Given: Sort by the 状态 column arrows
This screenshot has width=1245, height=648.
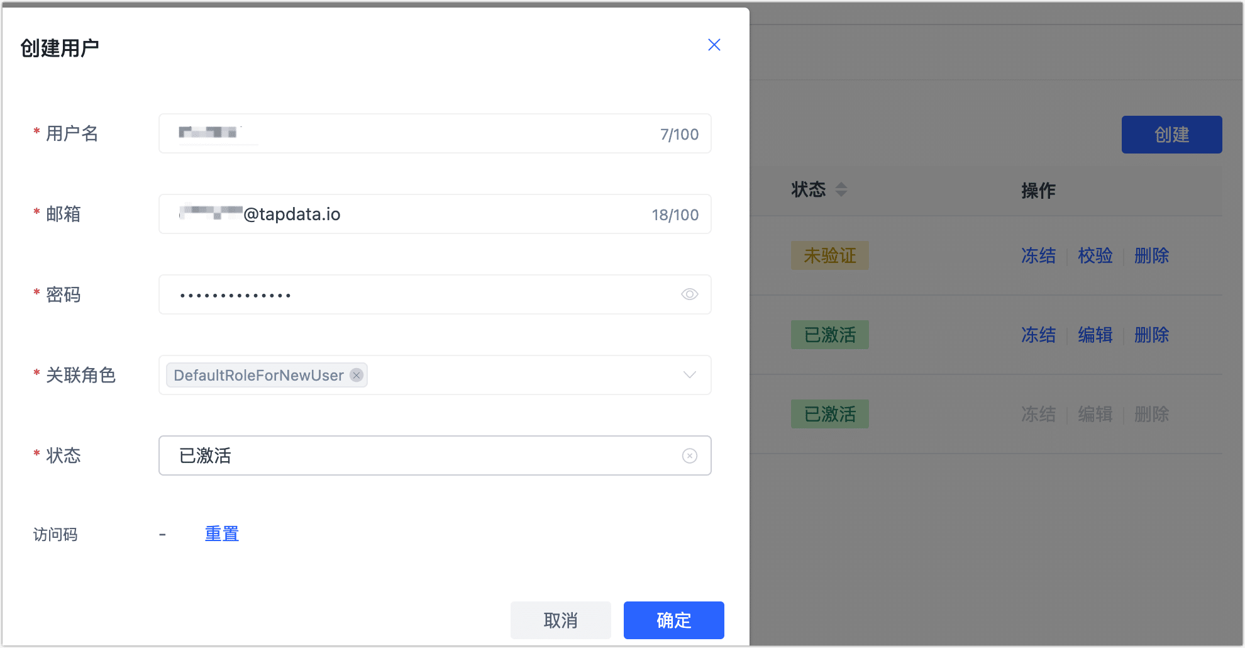Looking at the screenshot, I should tap(841, 189).
